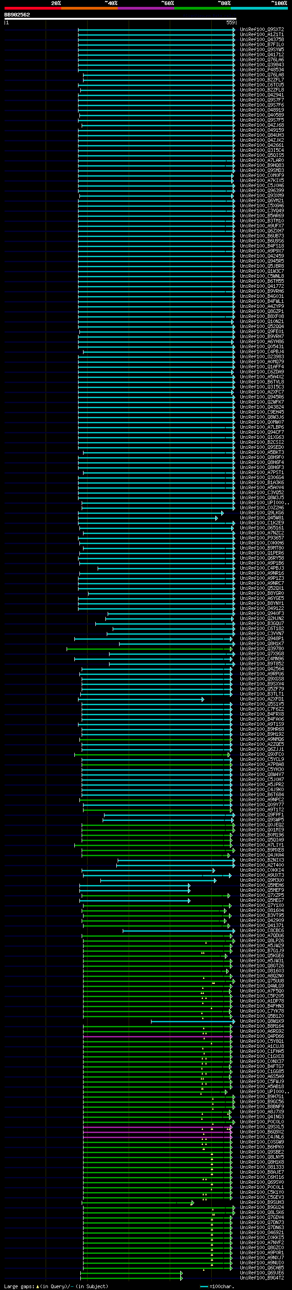Select label UniRef100_P0C0L1
Image resolution: width=292 pixels, height=1290 pixels.
click(x=262, y=1187)
